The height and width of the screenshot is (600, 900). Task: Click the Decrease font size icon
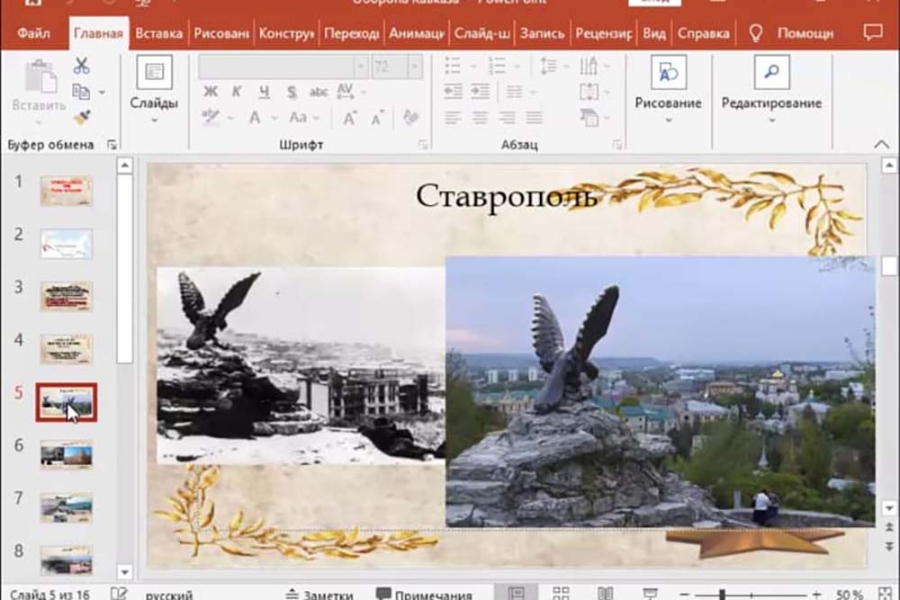click(376, 118)
